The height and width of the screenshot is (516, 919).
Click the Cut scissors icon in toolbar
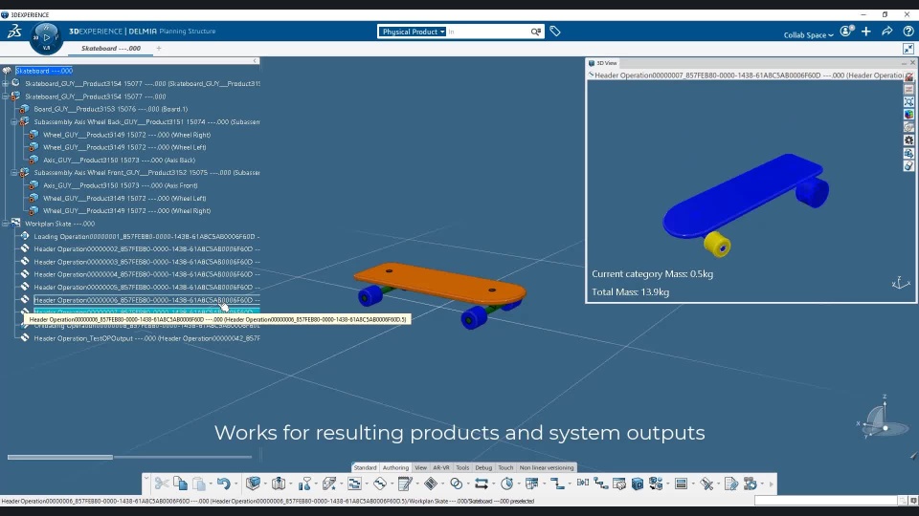(161, 484)
